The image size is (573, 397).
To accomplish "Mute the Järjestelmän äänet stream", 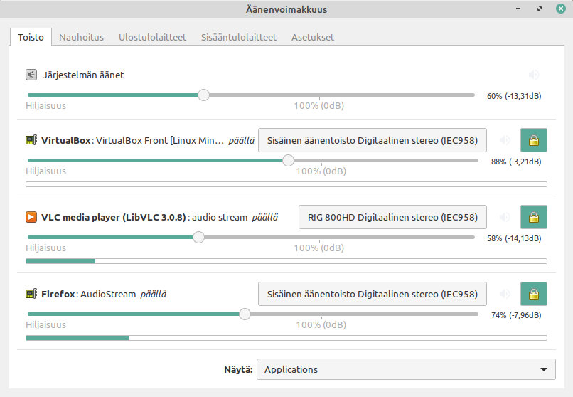I will tap(534, 75).
